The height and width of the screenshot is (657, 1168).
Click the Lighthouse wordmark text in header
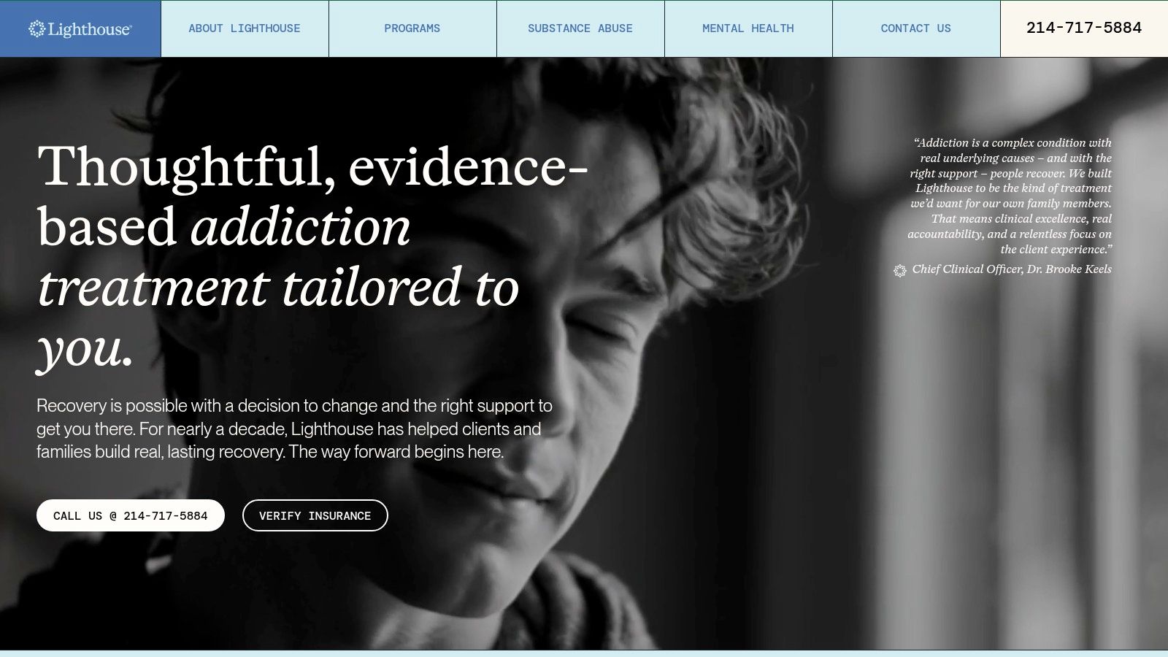pyautogui.click(x=90, y=29)
